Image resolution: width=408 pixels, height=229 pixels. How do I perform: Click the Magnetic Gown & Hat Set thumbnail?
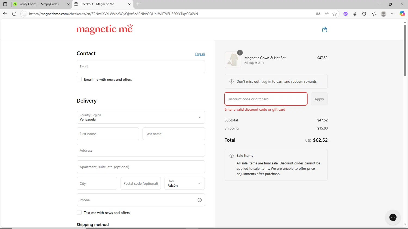tap(233, 60)
